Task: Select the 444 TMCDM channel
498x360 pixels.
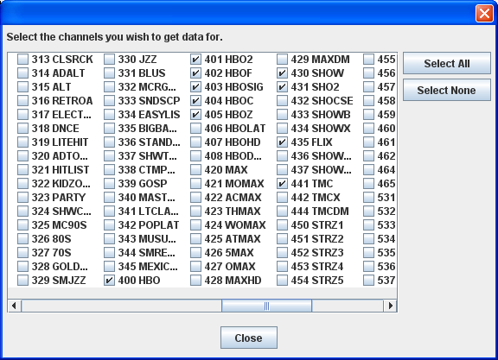Action: coord(282,212)
